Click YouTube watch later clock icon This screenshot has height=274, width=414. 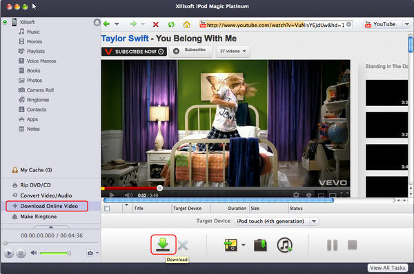(308, 195)
